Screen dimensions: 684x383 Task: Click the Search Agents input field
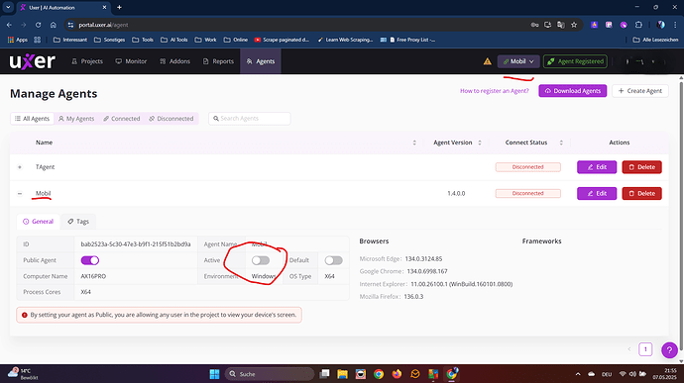click(x=250, y=119)
